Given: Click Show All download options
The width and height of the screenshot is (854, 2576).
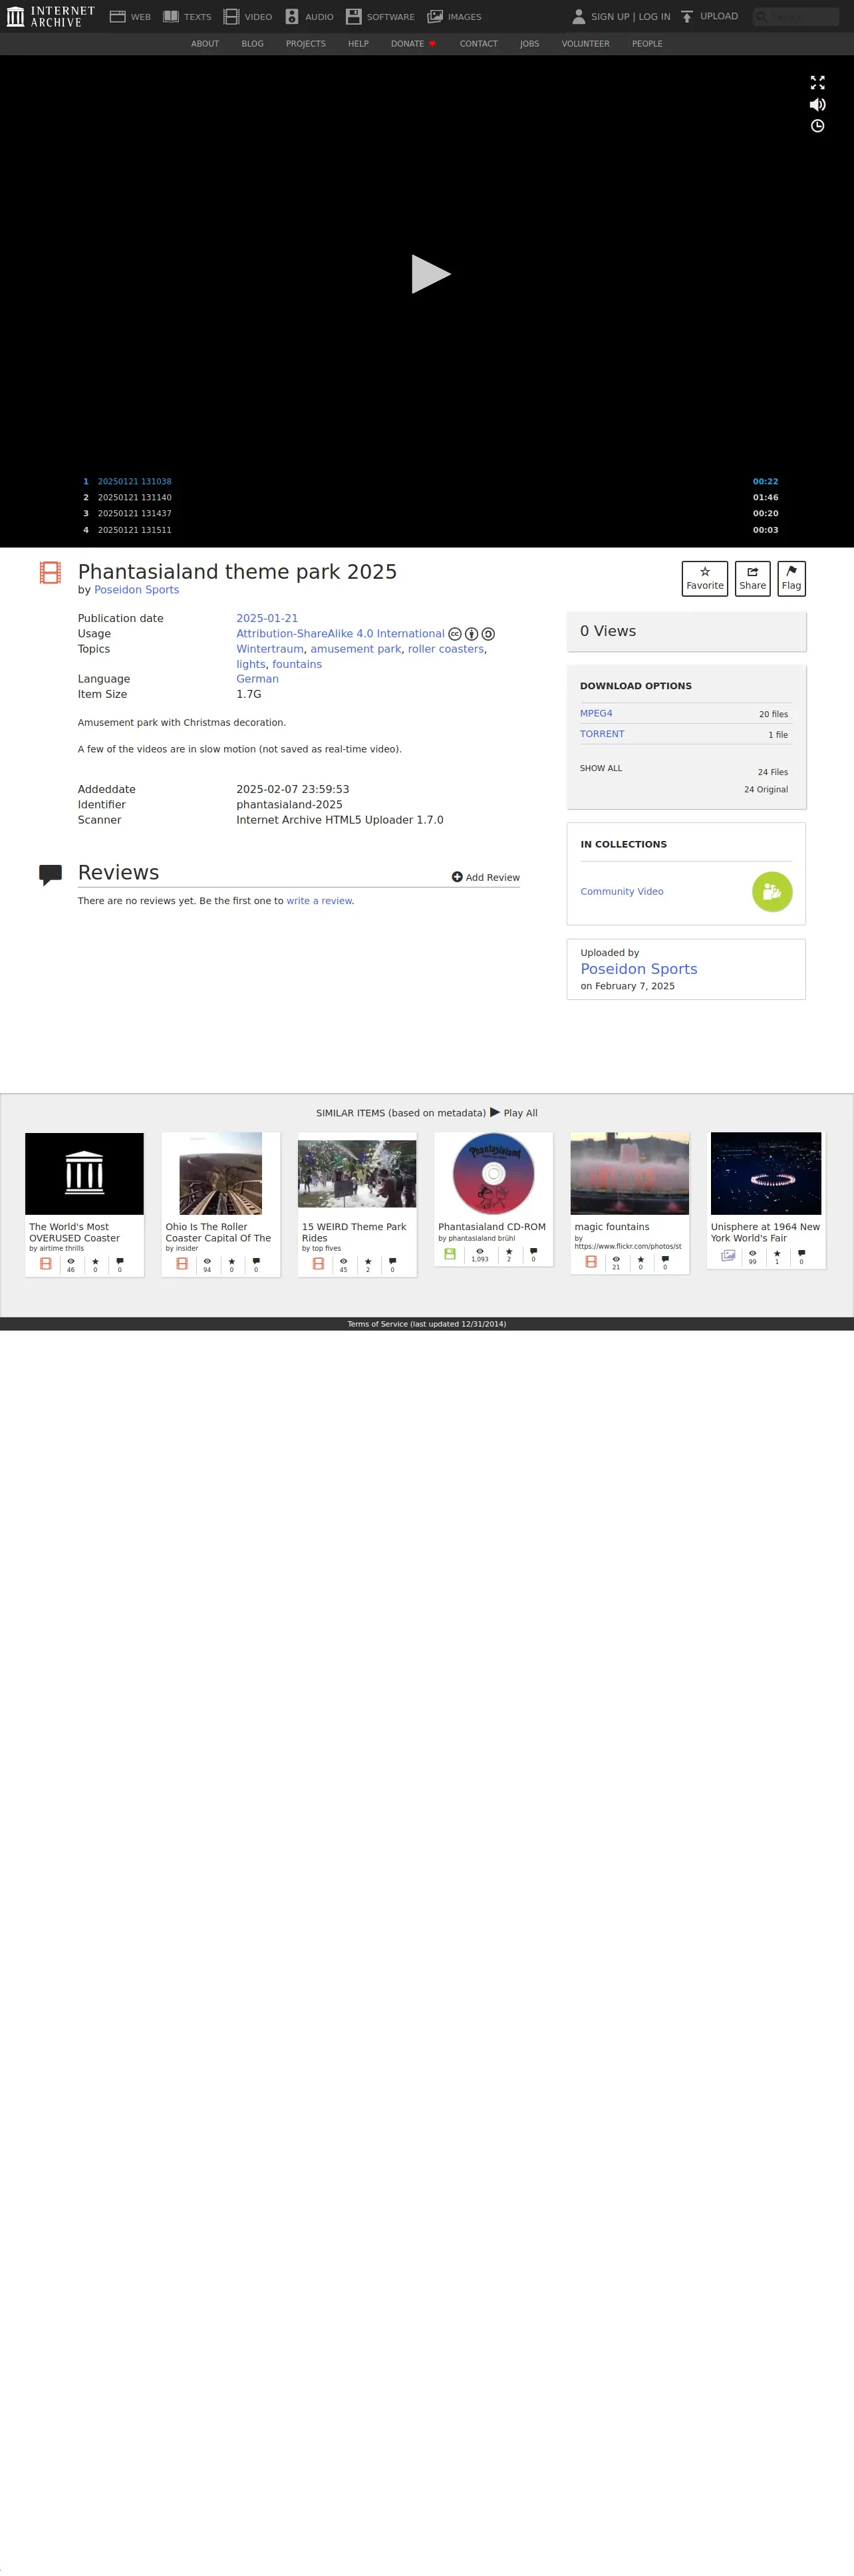Looking at the screenshot, I should pyautogui.click(x=601, y=769).
